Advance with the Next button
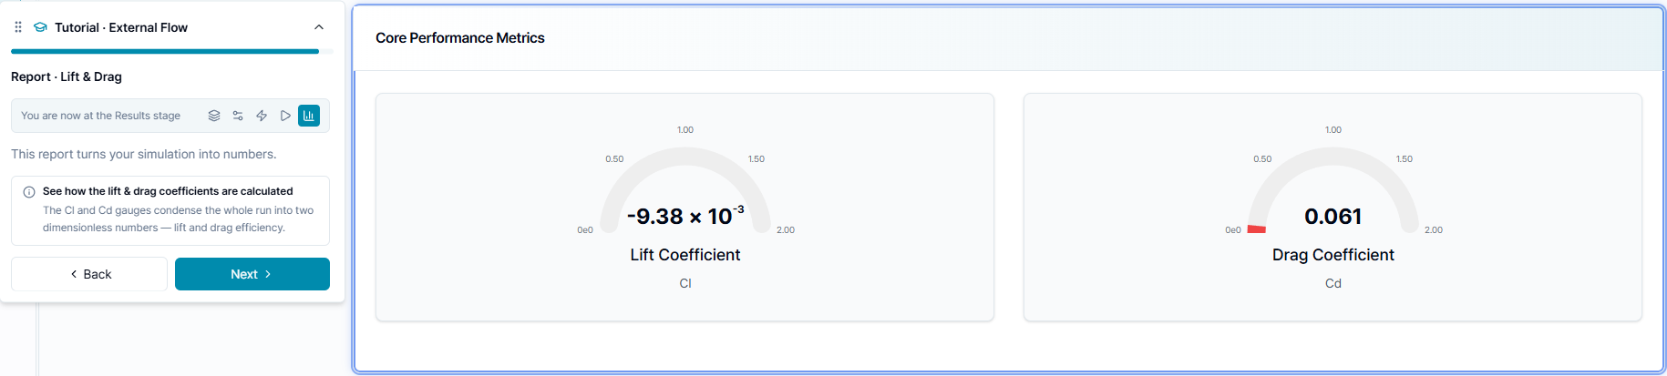1667x376 pixels. [252, 274]
